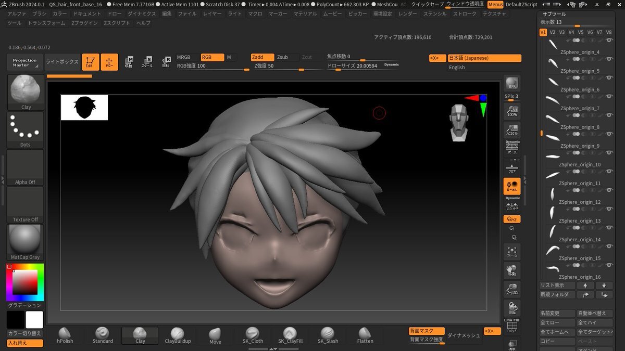
Task: Click the Frame (フレーム) view icon
Action: [x=512, y=252]
